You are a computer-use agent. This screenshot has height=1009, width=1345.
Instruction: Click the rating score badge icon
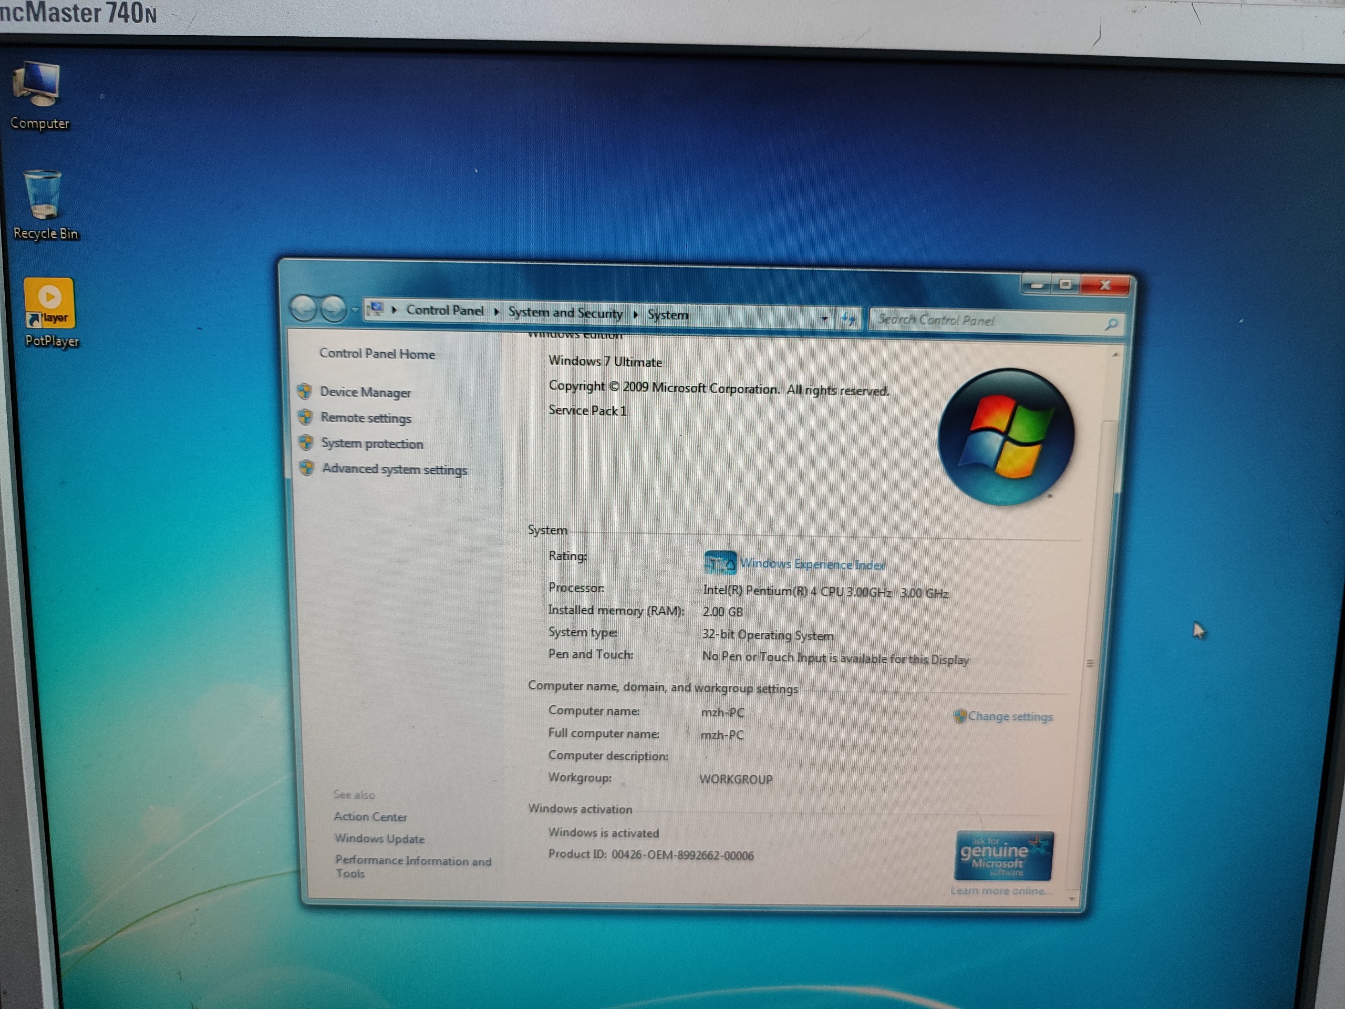pos(720,563)
